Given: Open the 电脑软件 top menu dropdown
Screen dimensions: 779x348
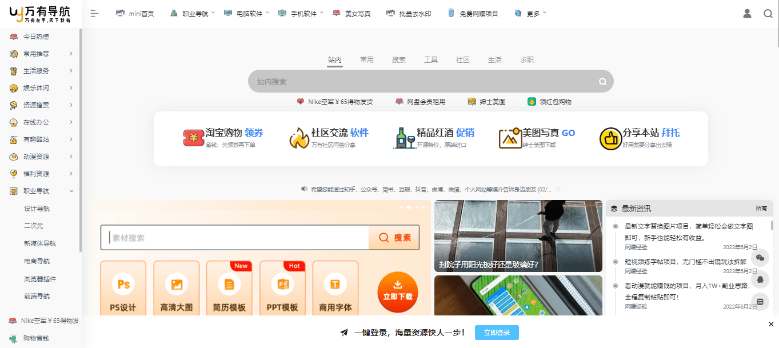Looking at the screenshot, I should click(246, 13).
